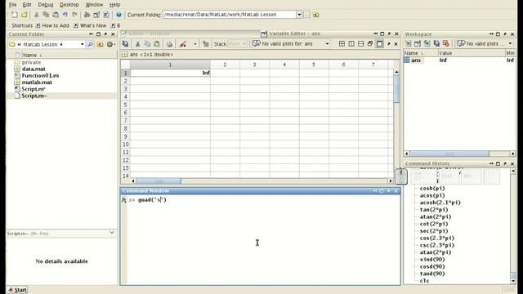
Task: Open the blue Help question icon
Action: 118,15
